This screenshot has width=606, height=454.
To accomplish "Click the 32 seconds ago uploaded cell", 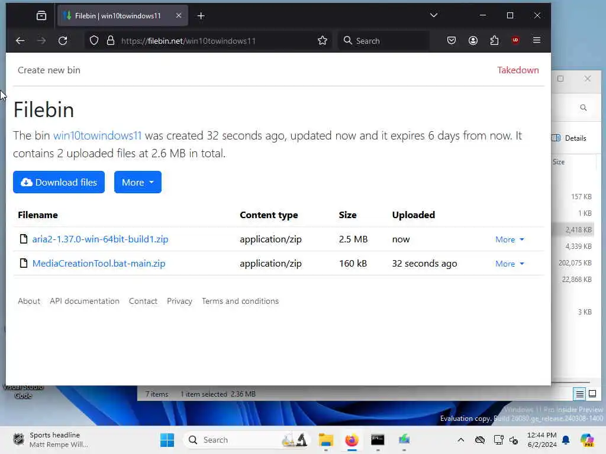I will tap(424, 264).
